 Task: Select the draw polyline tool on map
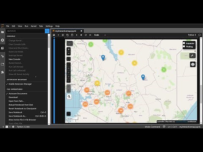69,64
